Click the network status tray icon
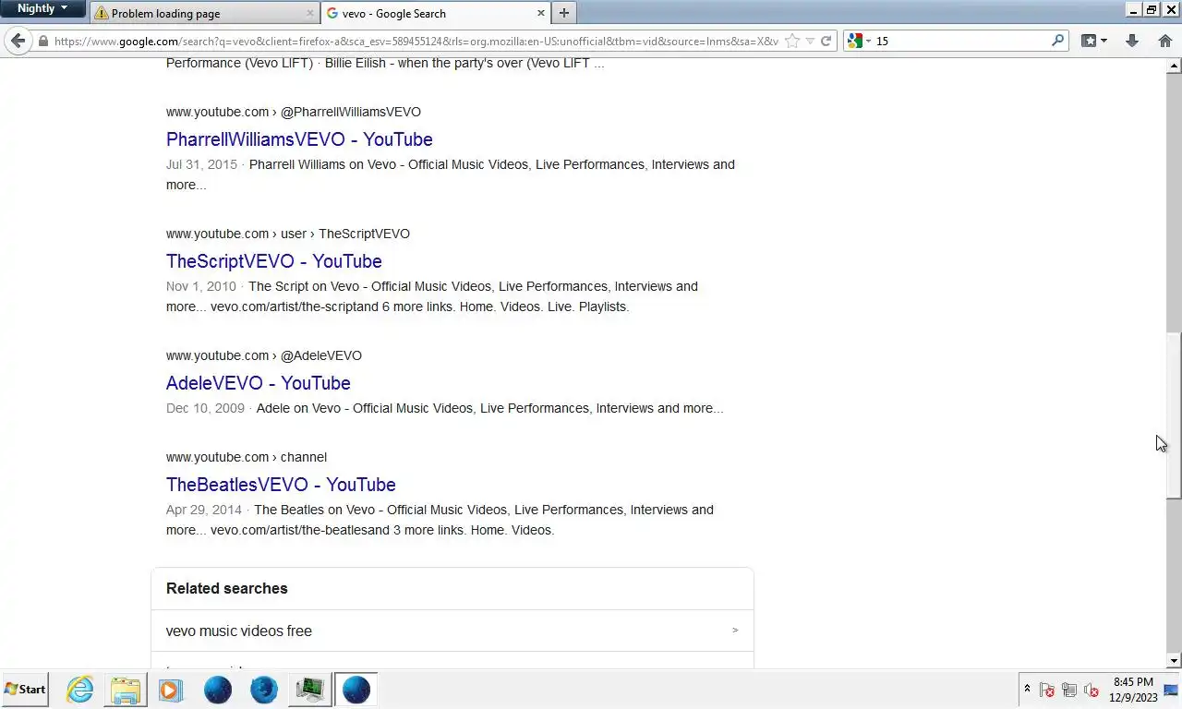This screenshot has width=1182, height=709. coord(1069,690)
